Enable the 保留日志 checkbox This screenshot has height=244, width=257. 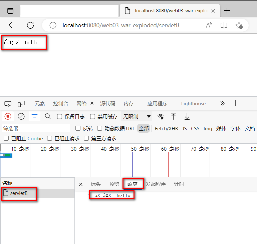60,117
